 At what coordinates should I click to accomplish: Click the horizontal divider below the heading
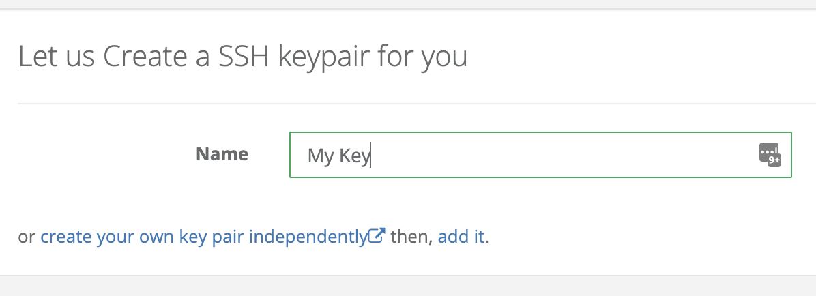417,104
